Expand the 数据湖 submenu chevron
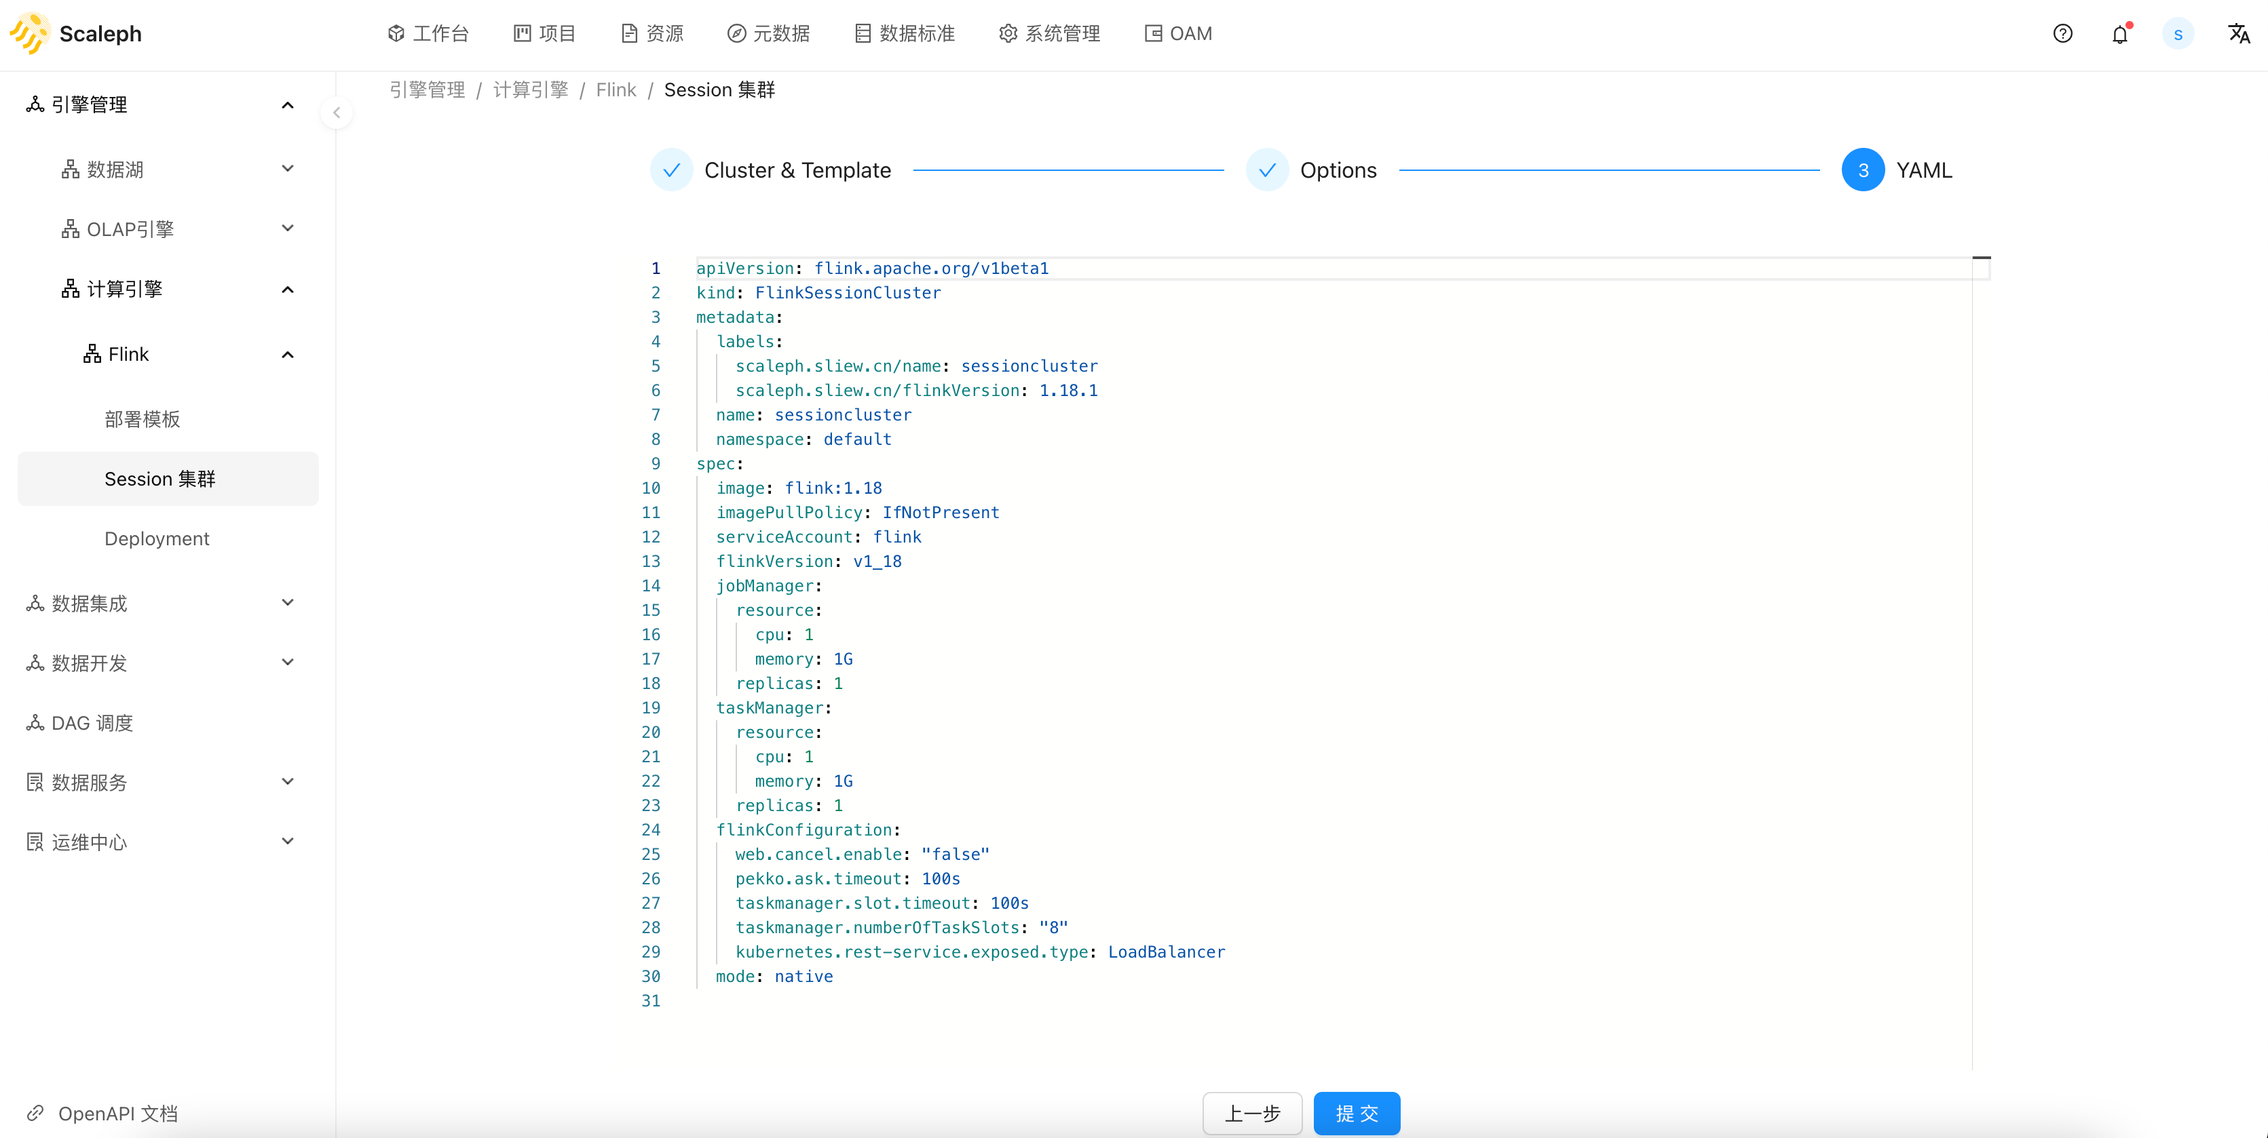This screenshot has width=2268, height=1138. (287, 168)
